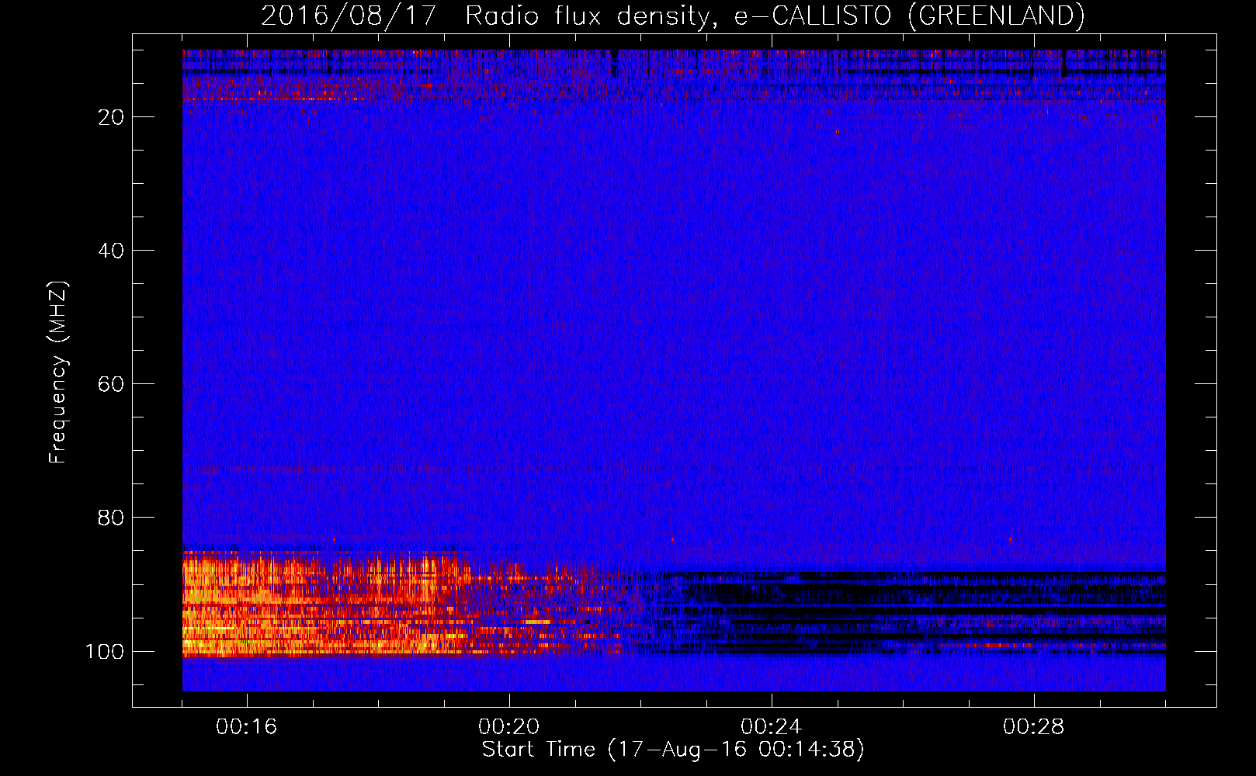Click the 20 frequency tick label

coord(112,117)
